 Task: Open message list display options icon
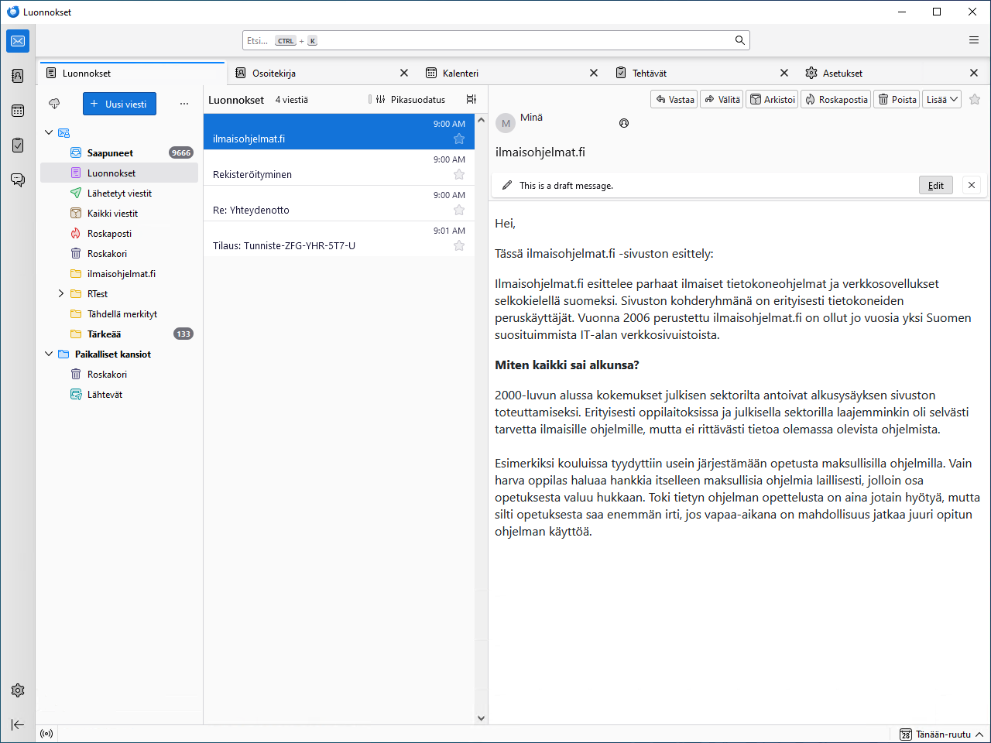click(471, 99)
